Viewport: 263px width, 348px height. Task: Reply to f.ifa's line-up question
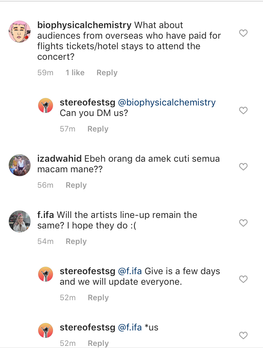click(76, 241)
